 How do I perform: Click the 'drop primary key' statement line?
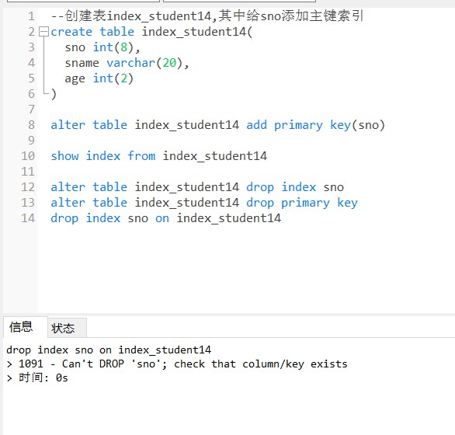point(204,203)
